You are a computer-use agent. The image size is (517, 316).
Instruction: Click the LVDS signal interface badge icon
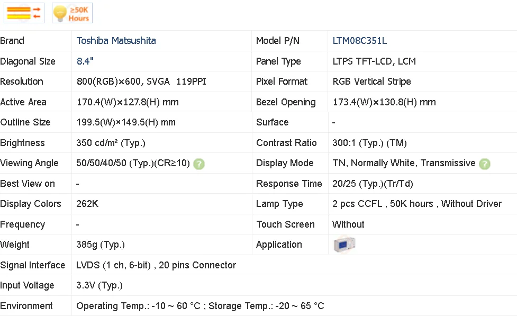23,13
